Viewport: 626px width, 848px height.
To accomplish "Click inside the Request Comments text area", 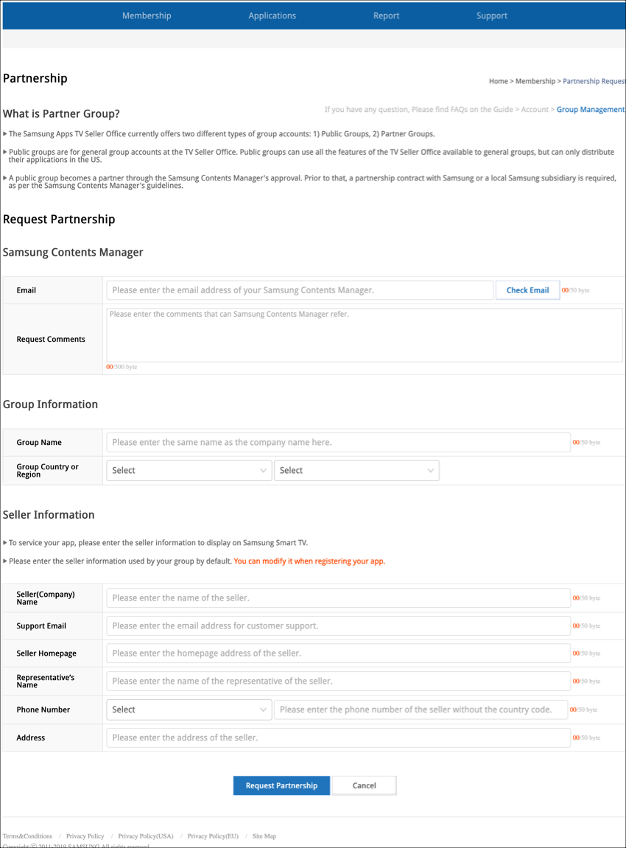I will [365, 335].
